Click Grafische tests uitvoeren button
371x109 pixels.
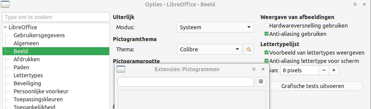click(312, 86)
